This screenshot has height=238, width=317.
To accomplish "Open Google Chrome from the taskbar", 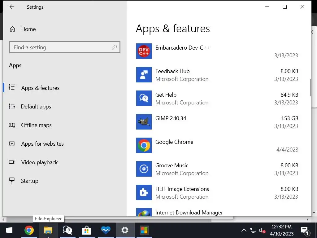I will [x=29, y=230].
